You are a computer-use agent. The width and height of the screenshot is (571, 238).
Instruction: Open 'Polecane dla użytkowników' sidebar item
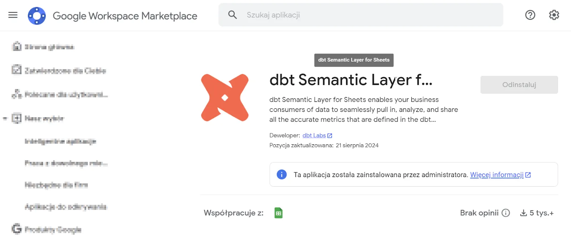(x=66, y=94)
